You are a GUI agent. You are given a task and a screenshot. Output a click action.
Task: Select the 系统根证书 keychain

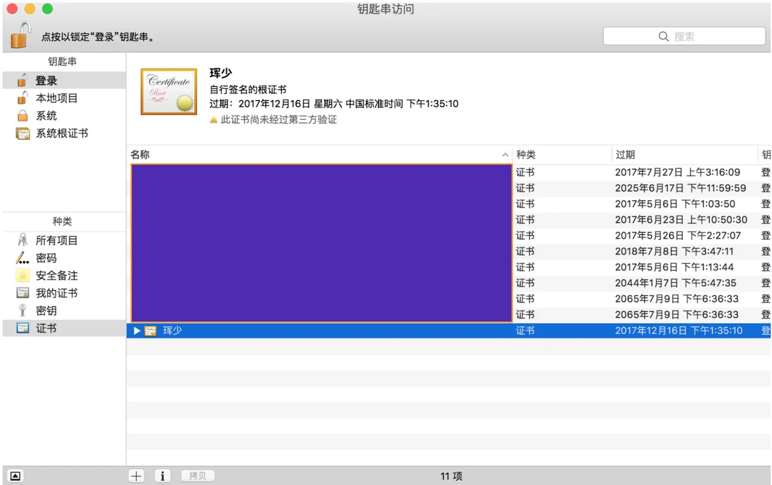pyautogui.click(x=63, y=133)
